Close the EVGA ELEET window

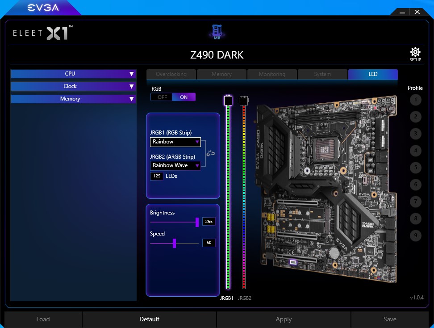pos(417,12)
